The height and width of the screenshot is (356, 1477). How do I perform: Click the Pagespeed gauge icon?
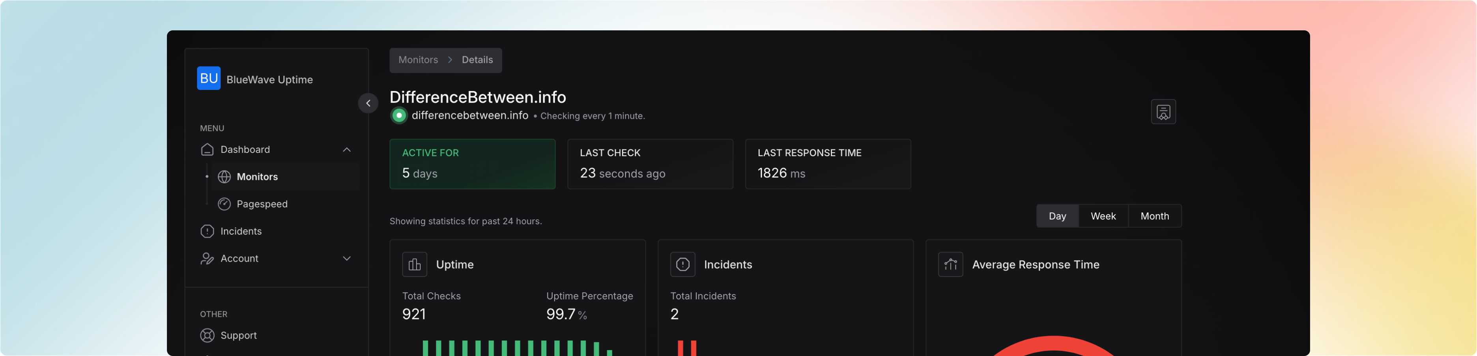click(x=224, y=204)
